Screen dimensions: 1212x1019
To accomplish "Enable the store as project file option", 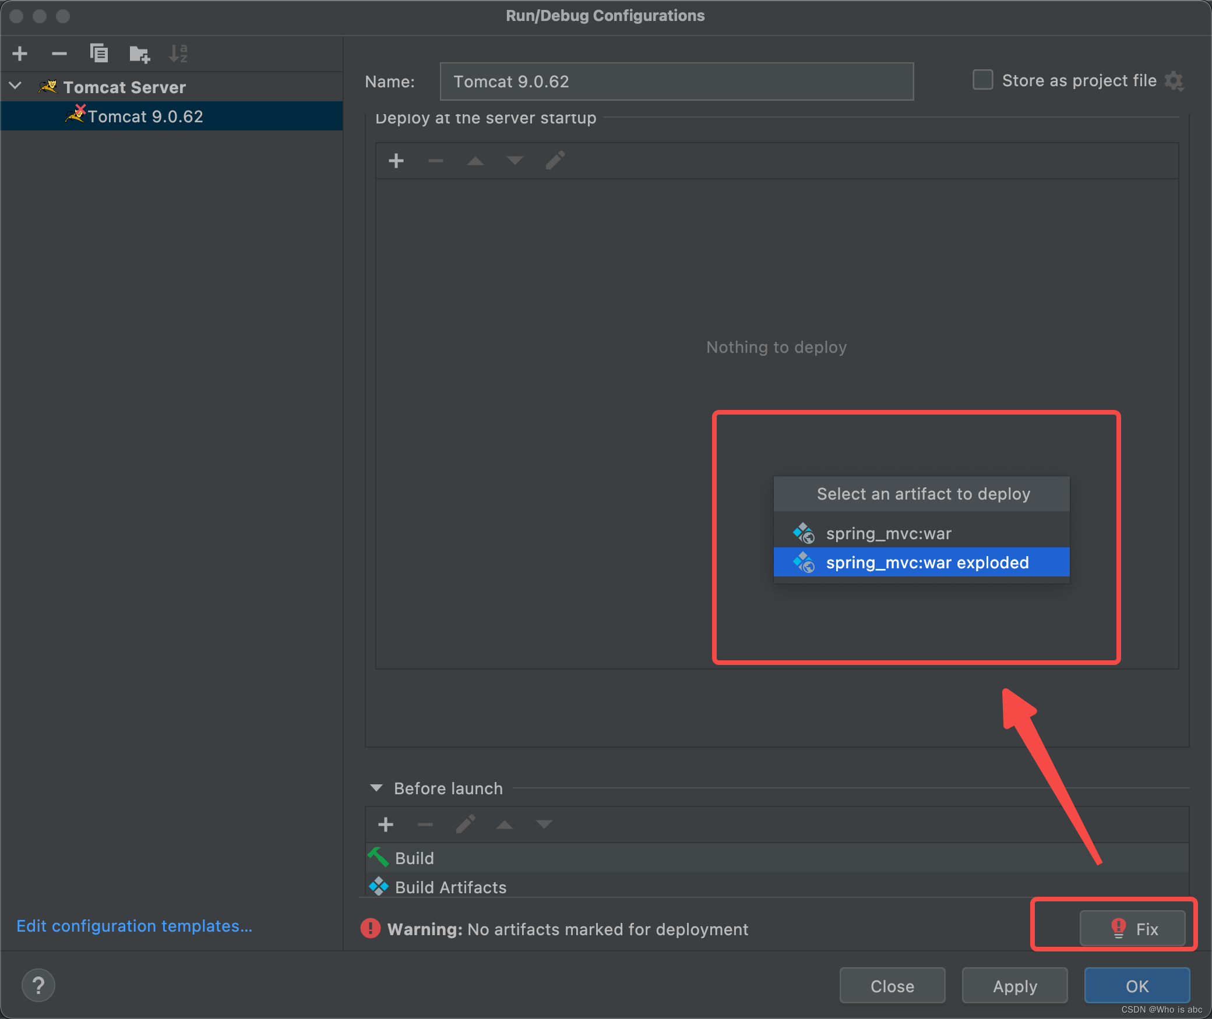I will [x=980, y=82].
